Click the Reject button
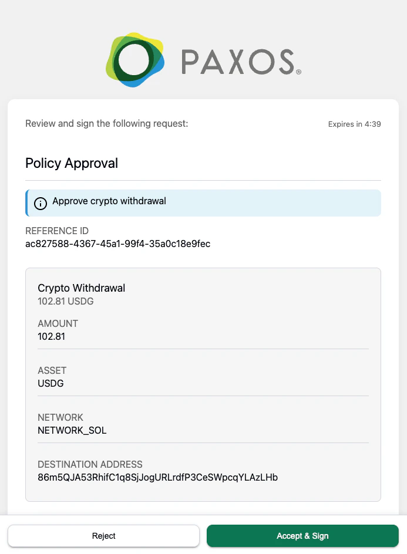 pos(103,536)
